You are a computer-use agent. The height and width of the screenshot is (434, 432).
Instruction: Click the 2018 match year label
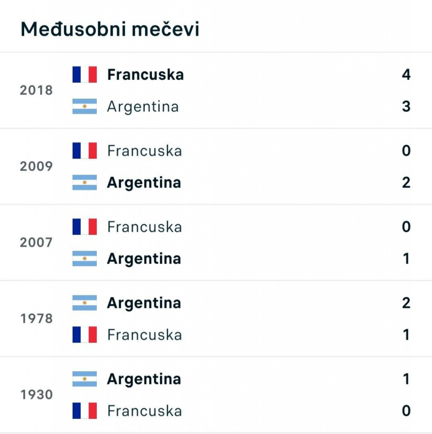click(36, 90)
